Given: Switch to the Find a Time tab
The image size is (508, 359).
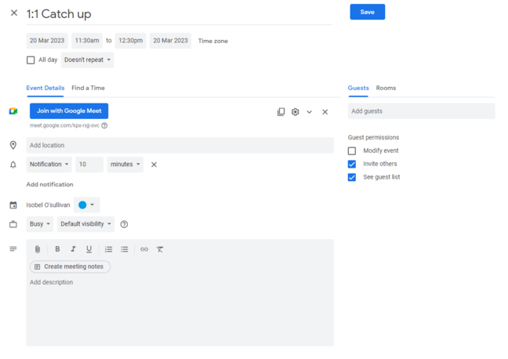Looking at the screenshot, I should coord(88,88).
